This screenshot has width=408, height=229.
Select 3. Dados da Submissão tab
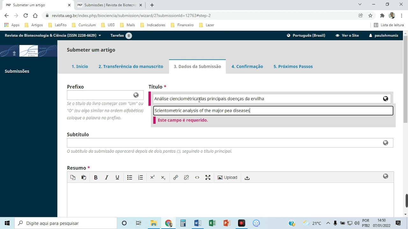coord(197,66)
